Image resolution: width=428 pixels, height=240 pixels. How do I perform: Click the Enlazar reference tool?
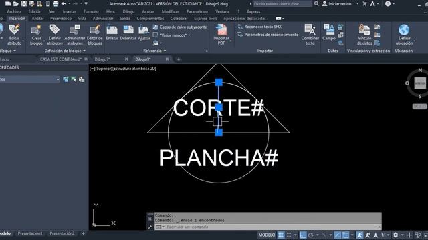click(112, 33)
